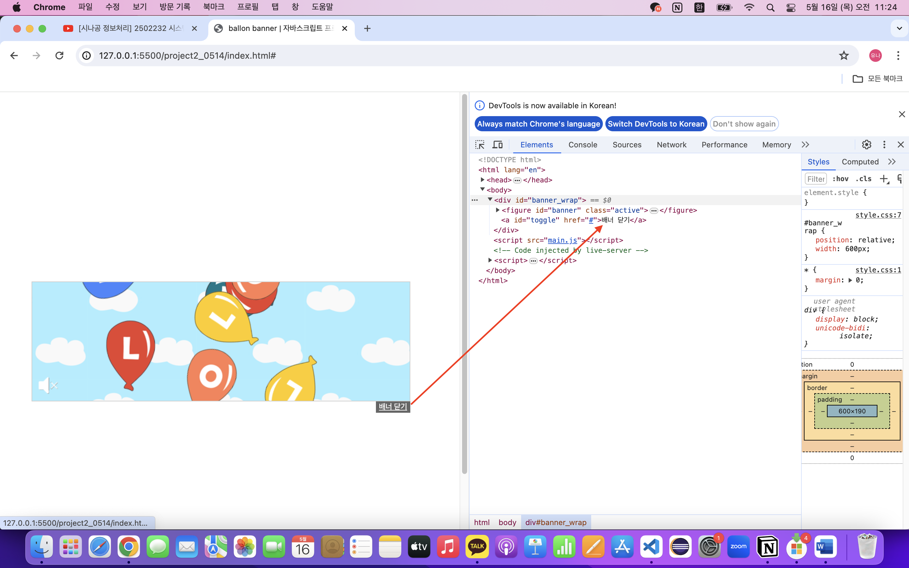This screenshot has height=568, width=909.
Task: Switch to the Console tab
Action: point(583,145)
